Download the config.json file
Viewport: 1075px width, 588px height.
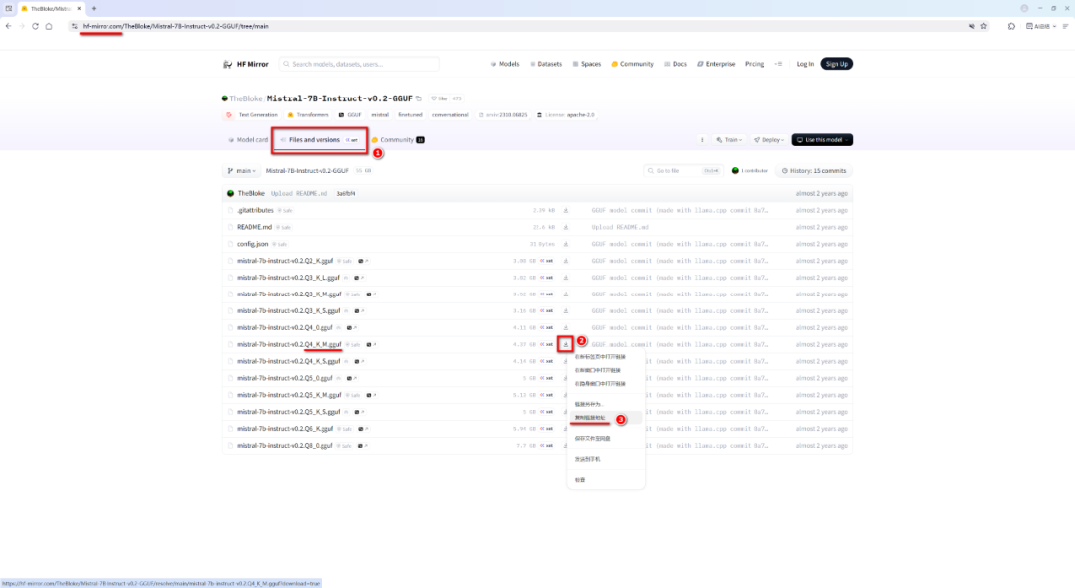pyautogui.click(x=566, y=244)
